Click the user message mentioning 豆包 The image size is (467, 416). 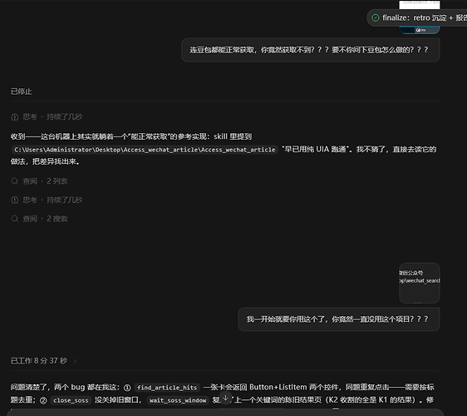310,50
